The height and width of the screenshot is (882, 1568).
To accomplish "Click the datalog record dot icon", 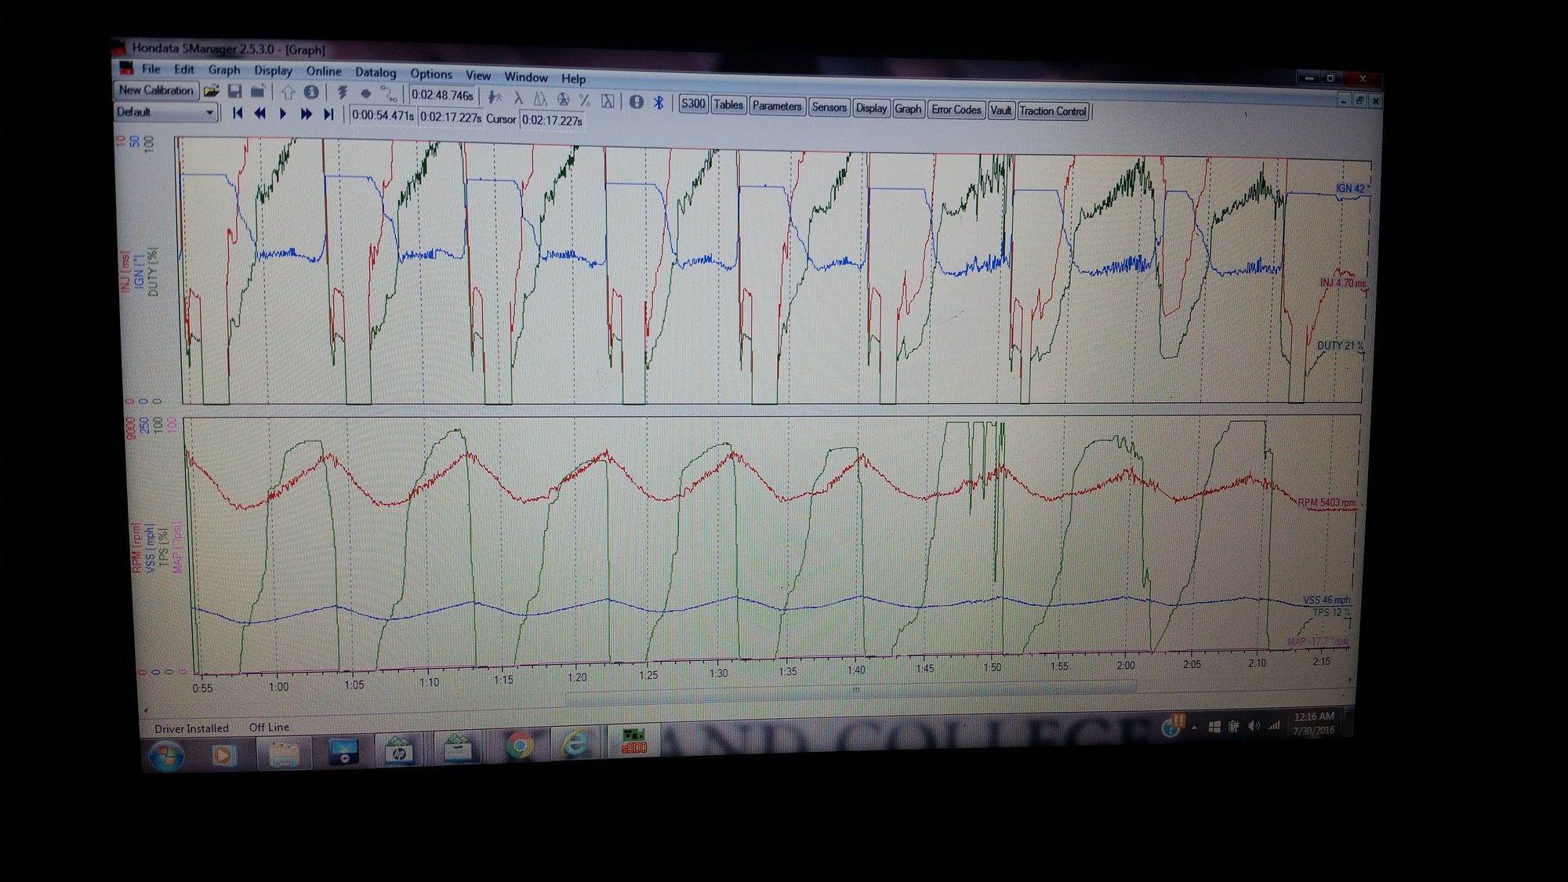I will click(x=365, y=93).
